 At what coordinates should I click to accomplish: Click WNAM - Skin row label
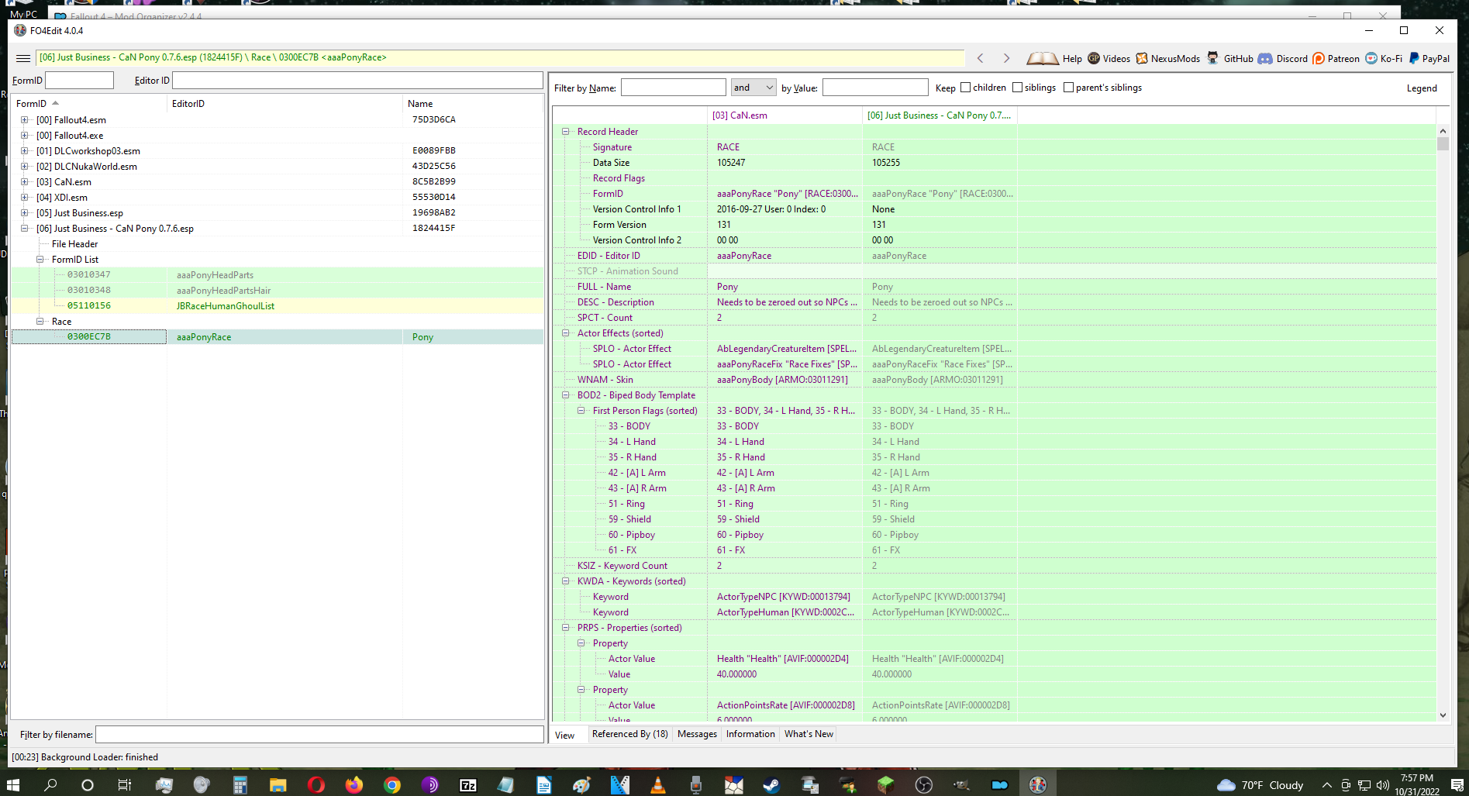605,380
